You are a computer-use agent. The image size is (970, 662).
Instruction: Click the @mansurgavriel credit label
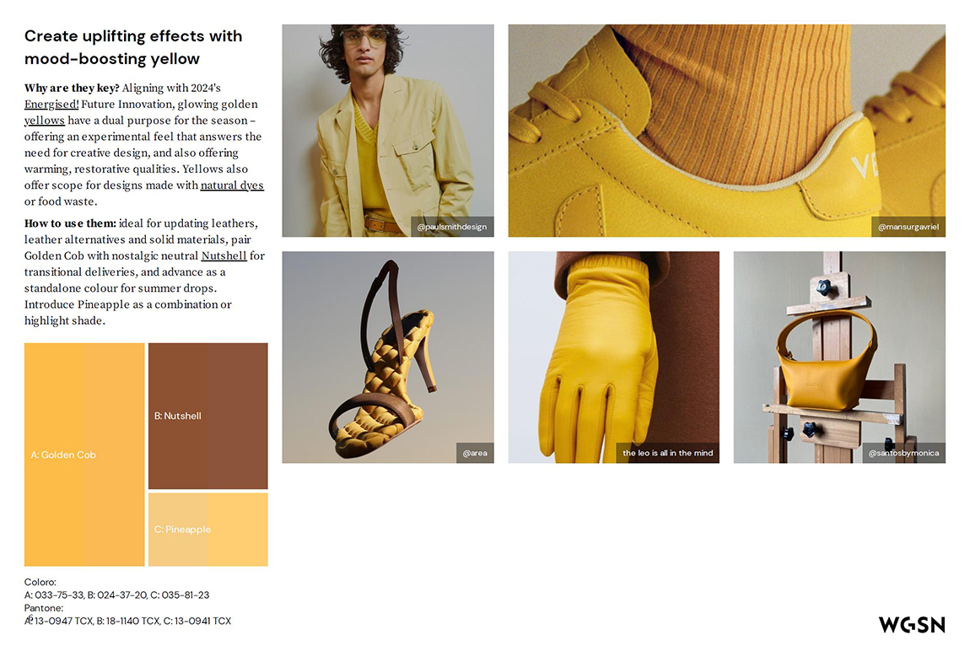[x=908, y=227]
